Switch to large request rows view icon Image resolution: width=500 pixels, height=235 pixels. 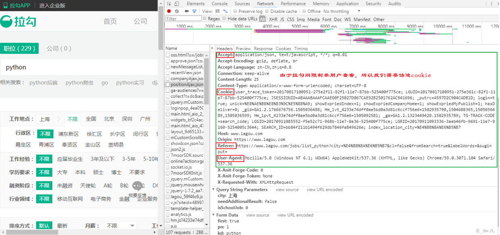coord(218,11)
